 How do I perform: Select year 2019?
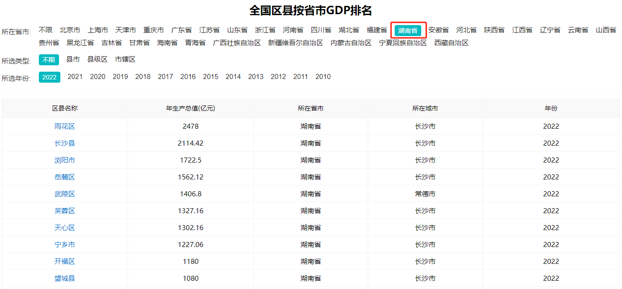[120, 77]
